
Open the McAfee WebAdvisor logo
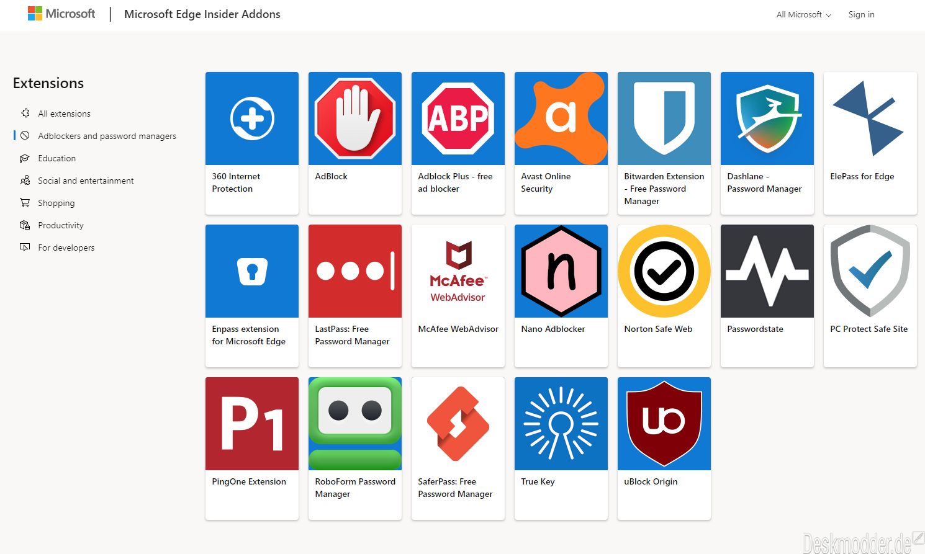[458, 271]
